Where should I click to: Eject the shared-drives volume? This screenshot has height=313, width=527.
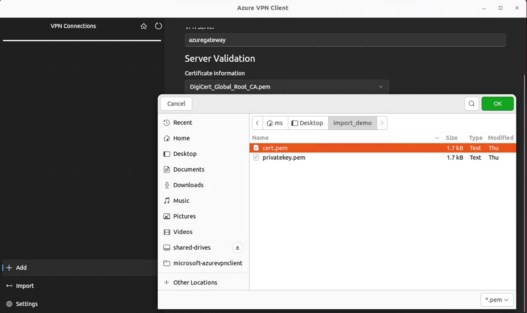click(x=237, y=247)
